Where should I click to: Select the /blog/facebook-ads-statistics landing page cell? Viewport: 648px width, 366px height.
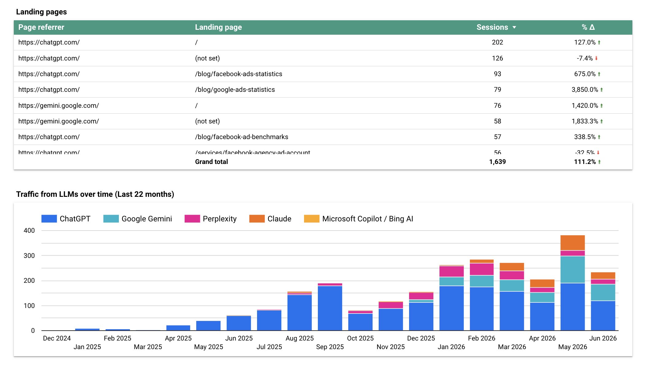(x=239, y=74)
